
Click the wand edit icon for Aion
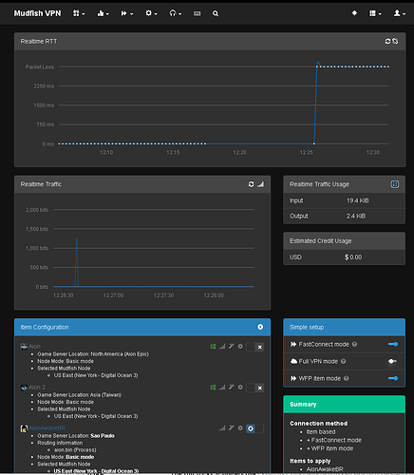point(232,347)
